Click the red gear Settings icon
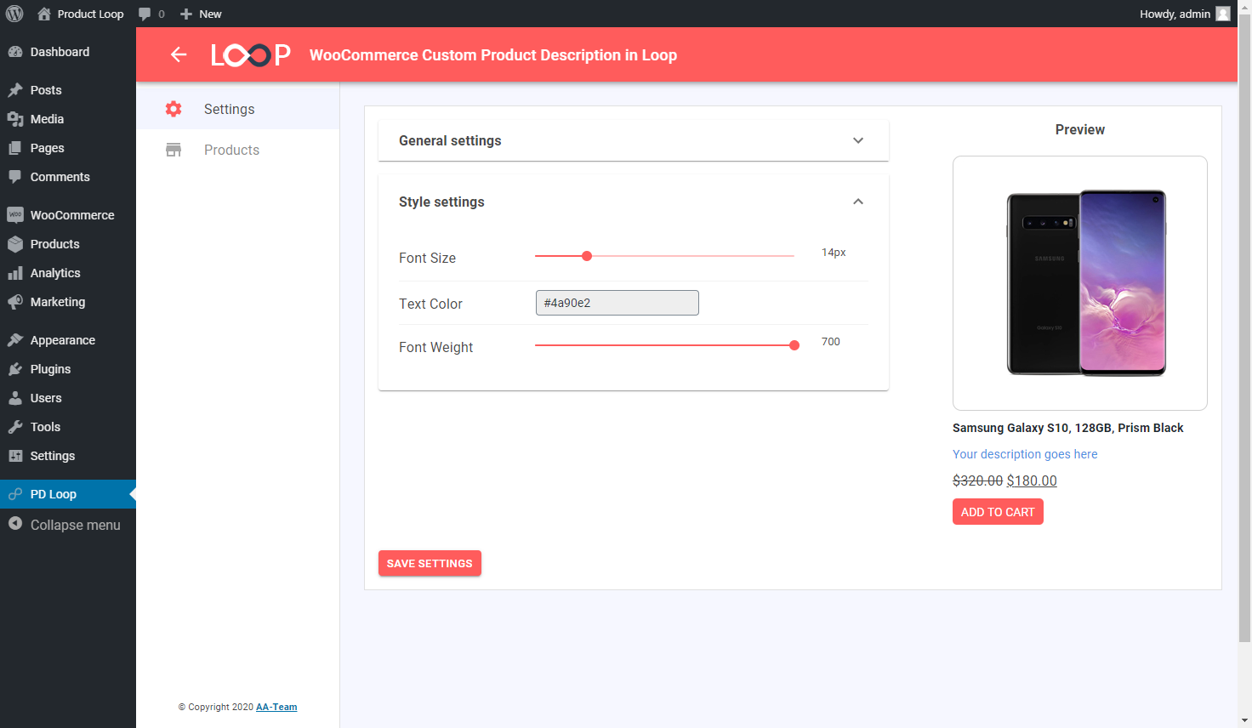This screenshot has height=728, width=1252. tap(174, 109)
